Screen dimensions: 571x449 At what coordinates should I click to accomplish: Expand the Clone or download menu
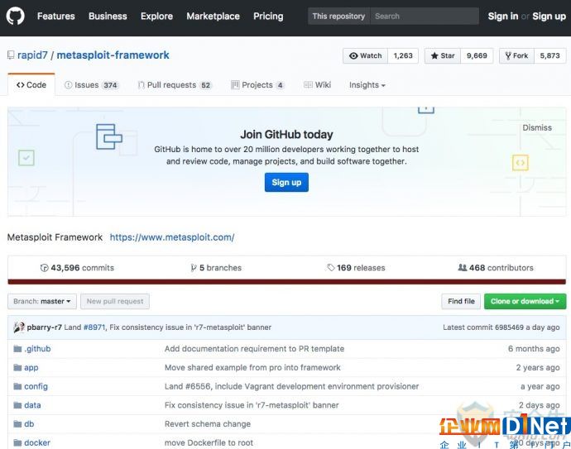pyautogui.click(x=525, y=301)
